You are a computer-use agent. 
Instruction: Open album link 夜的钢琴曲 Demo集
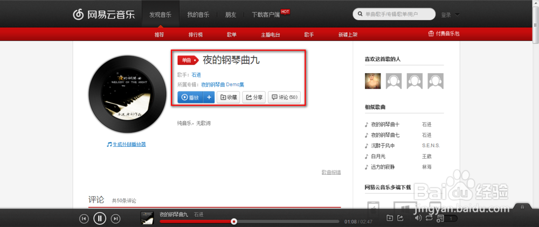click(223, 84)
